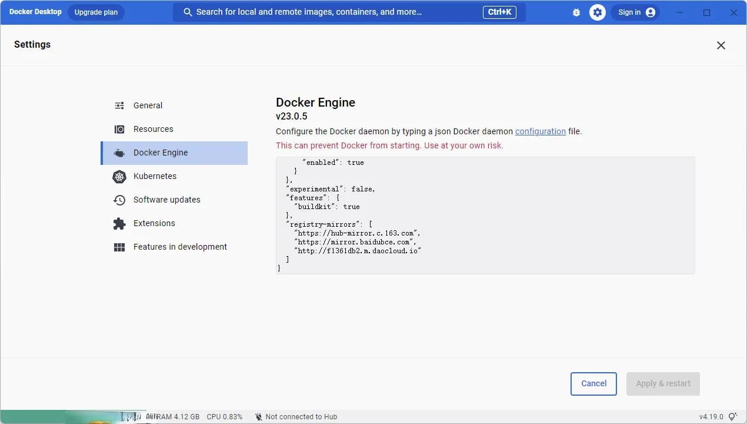Viewport: 747px width, 424px height.
Task: Open the configuration hyperlink
Action: (x=541, y=131)
